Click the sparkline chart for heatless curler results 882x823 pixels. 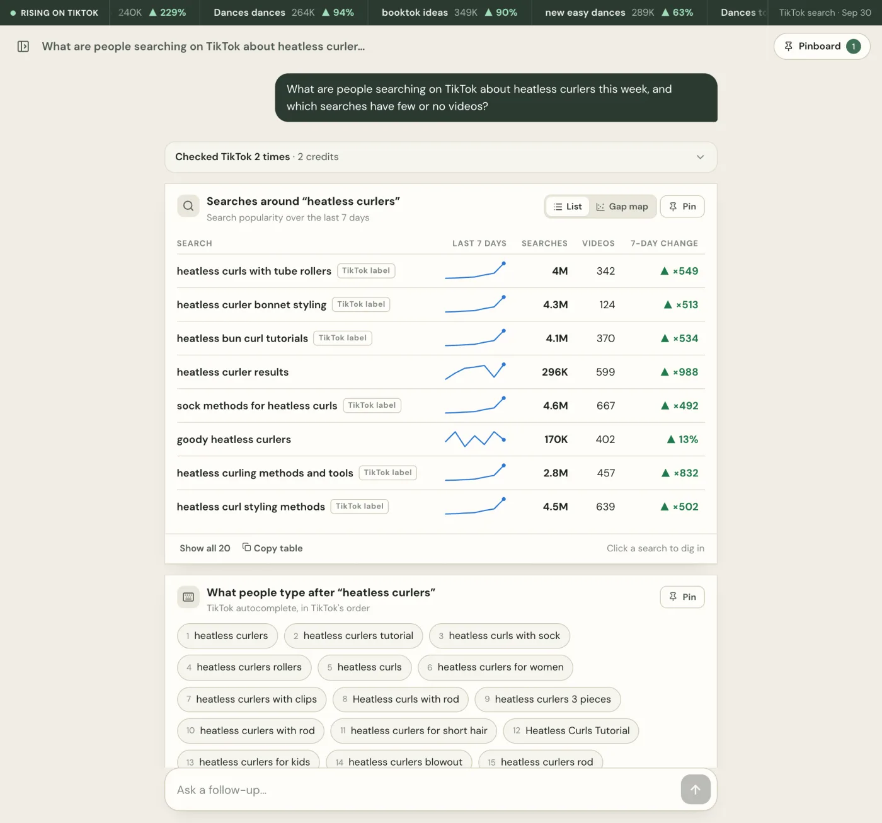pyautogui.click(x=476, y=371)
